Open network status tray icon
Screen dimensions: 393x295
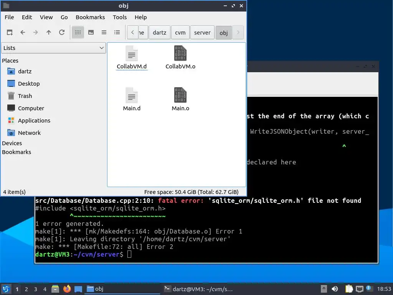[x=359, y=289]
